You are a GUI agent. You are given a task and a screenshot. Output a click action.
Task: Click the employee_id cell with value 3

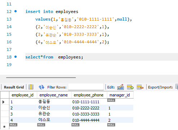(x=23, y=114)
